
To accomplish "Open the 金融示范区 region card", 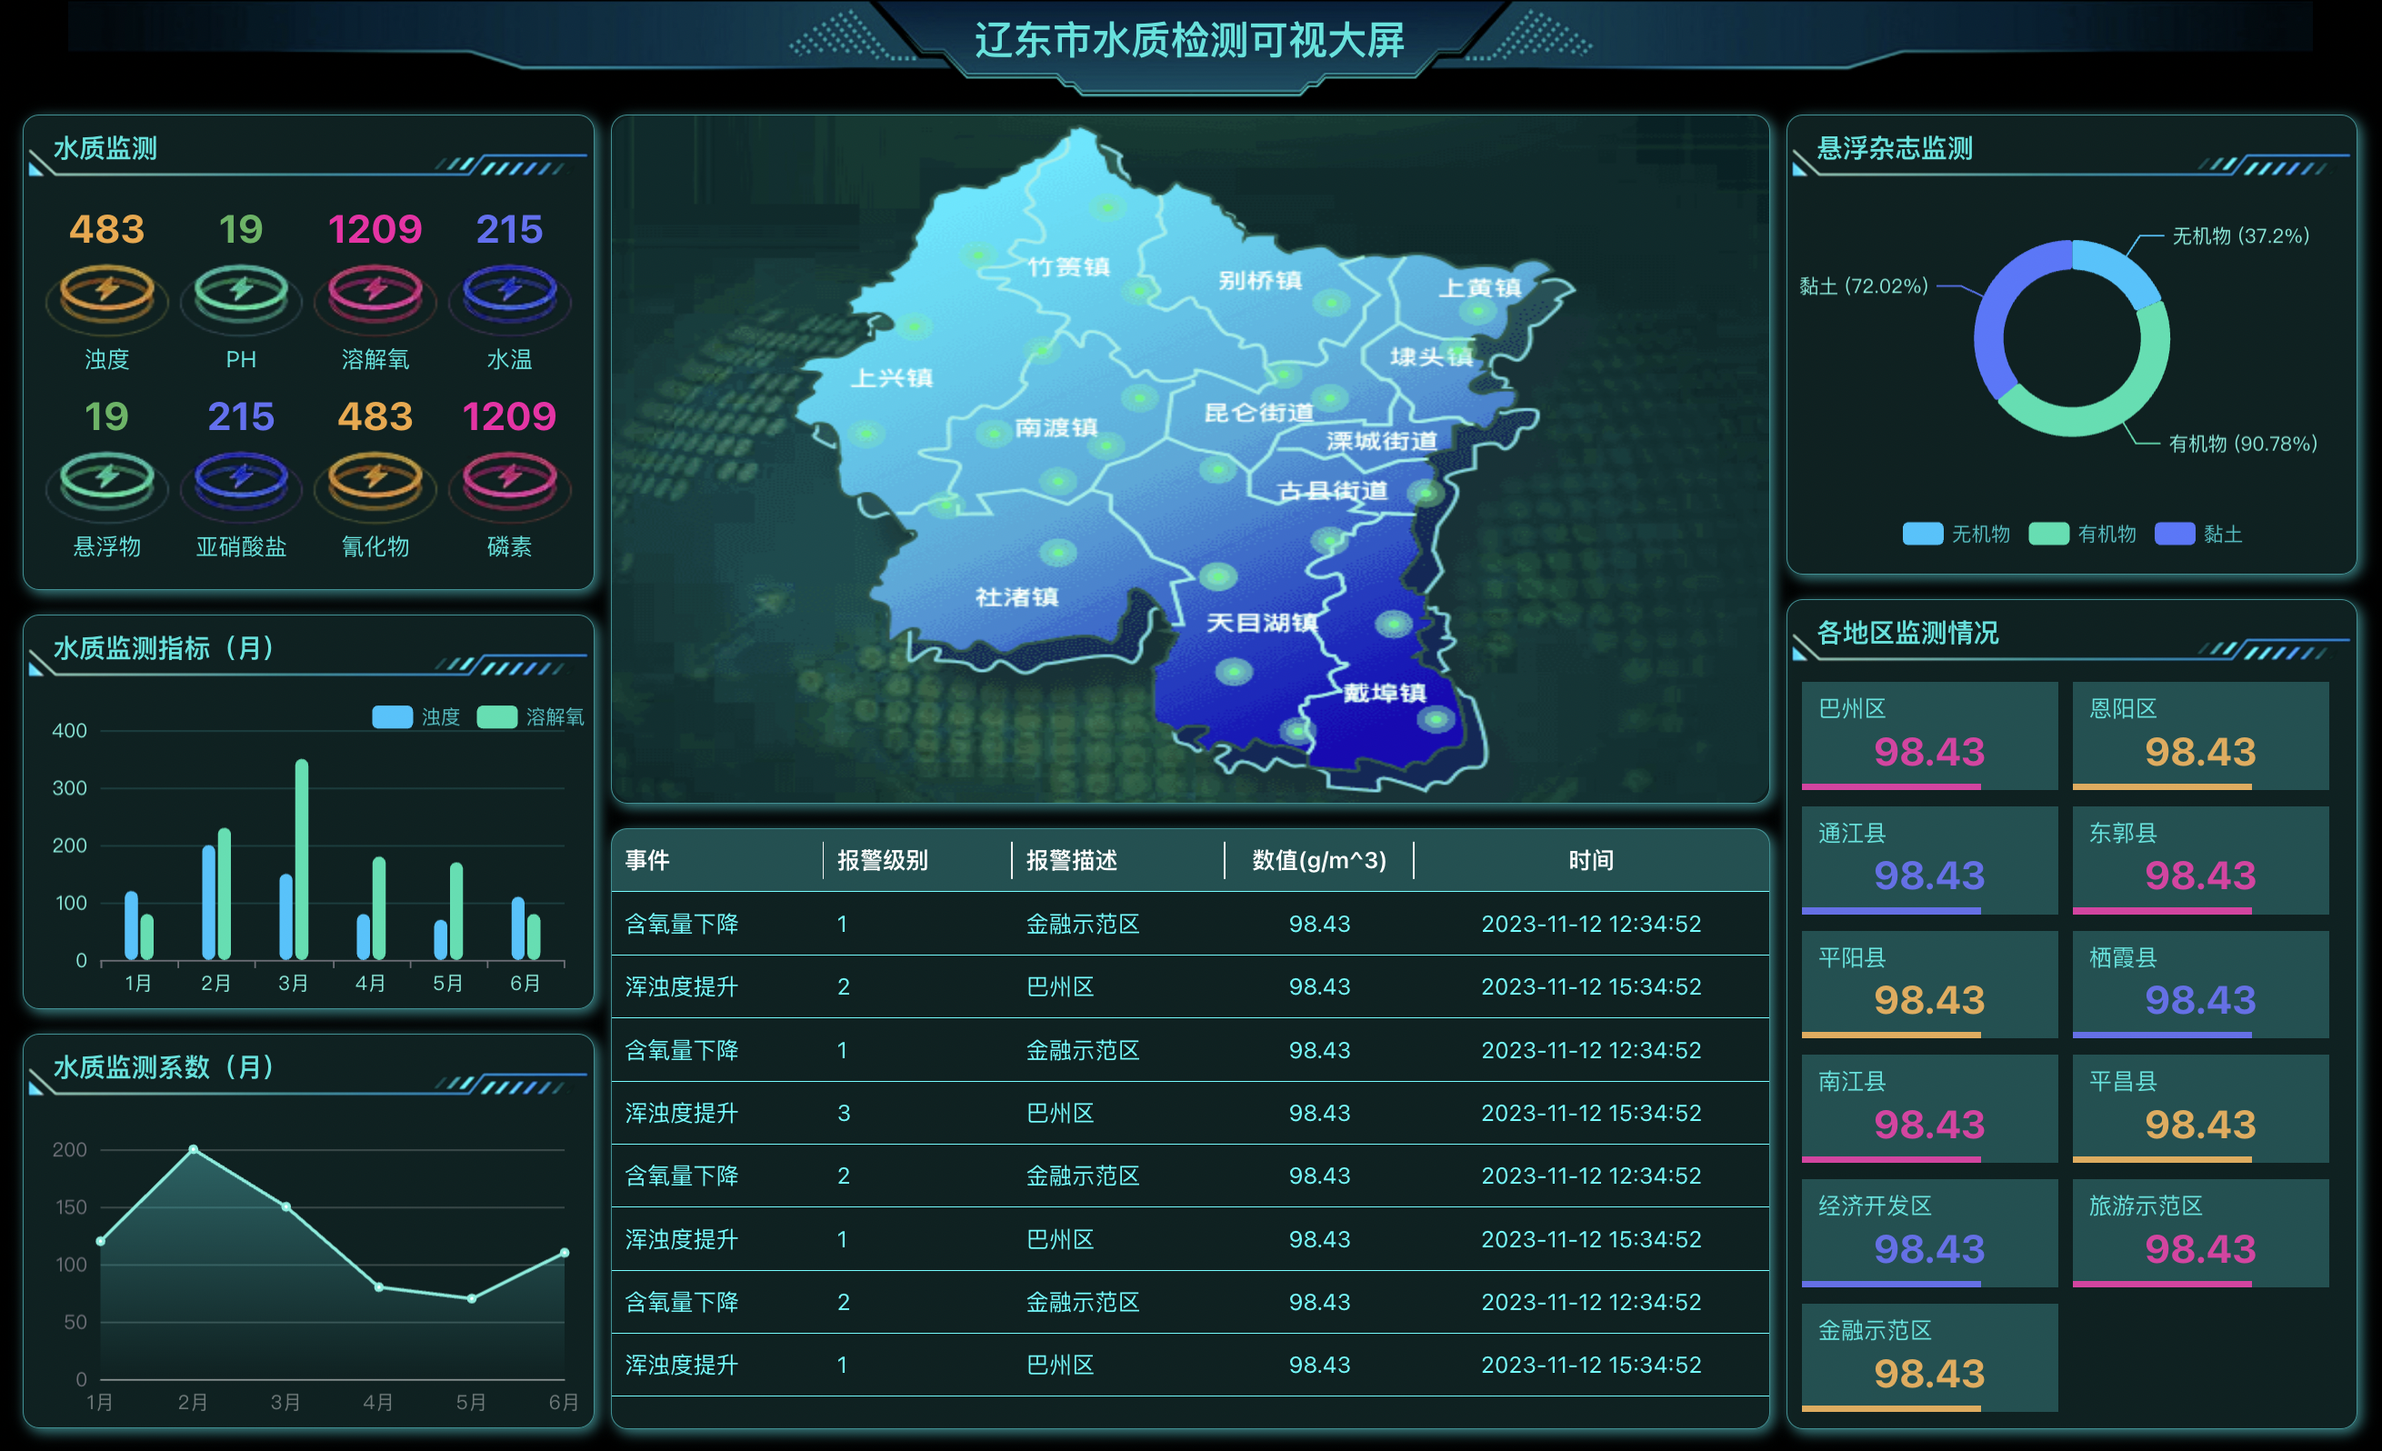I will point(1928,1356).
